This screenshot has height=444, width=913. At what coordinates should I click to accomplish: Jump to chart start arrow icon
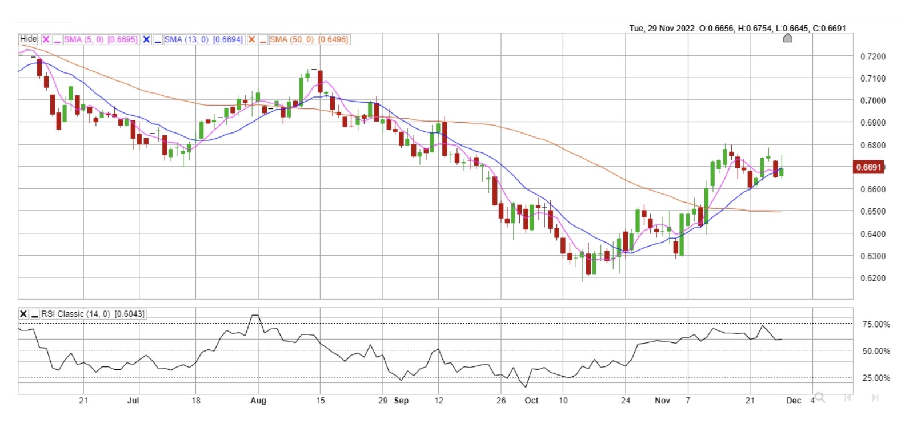point(848,397)
